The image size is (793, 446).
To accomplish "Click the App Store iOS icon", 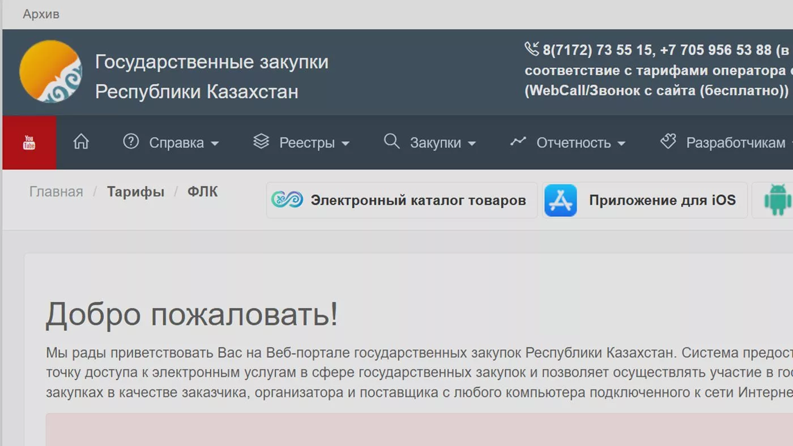I will click(x=560, y=200).
